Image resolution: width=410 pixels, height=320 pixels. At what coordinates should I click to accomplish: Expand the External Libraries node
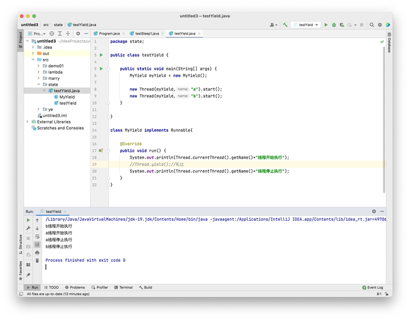[x=27, y=122]
